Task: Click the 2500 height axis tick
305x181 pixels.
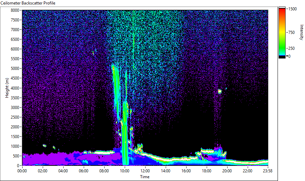Action: (x=15, y=117)
